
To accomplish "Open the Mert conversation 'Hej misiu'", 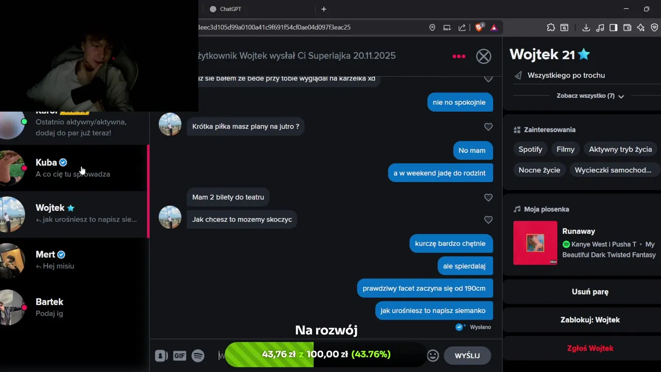I will [74, 260].
